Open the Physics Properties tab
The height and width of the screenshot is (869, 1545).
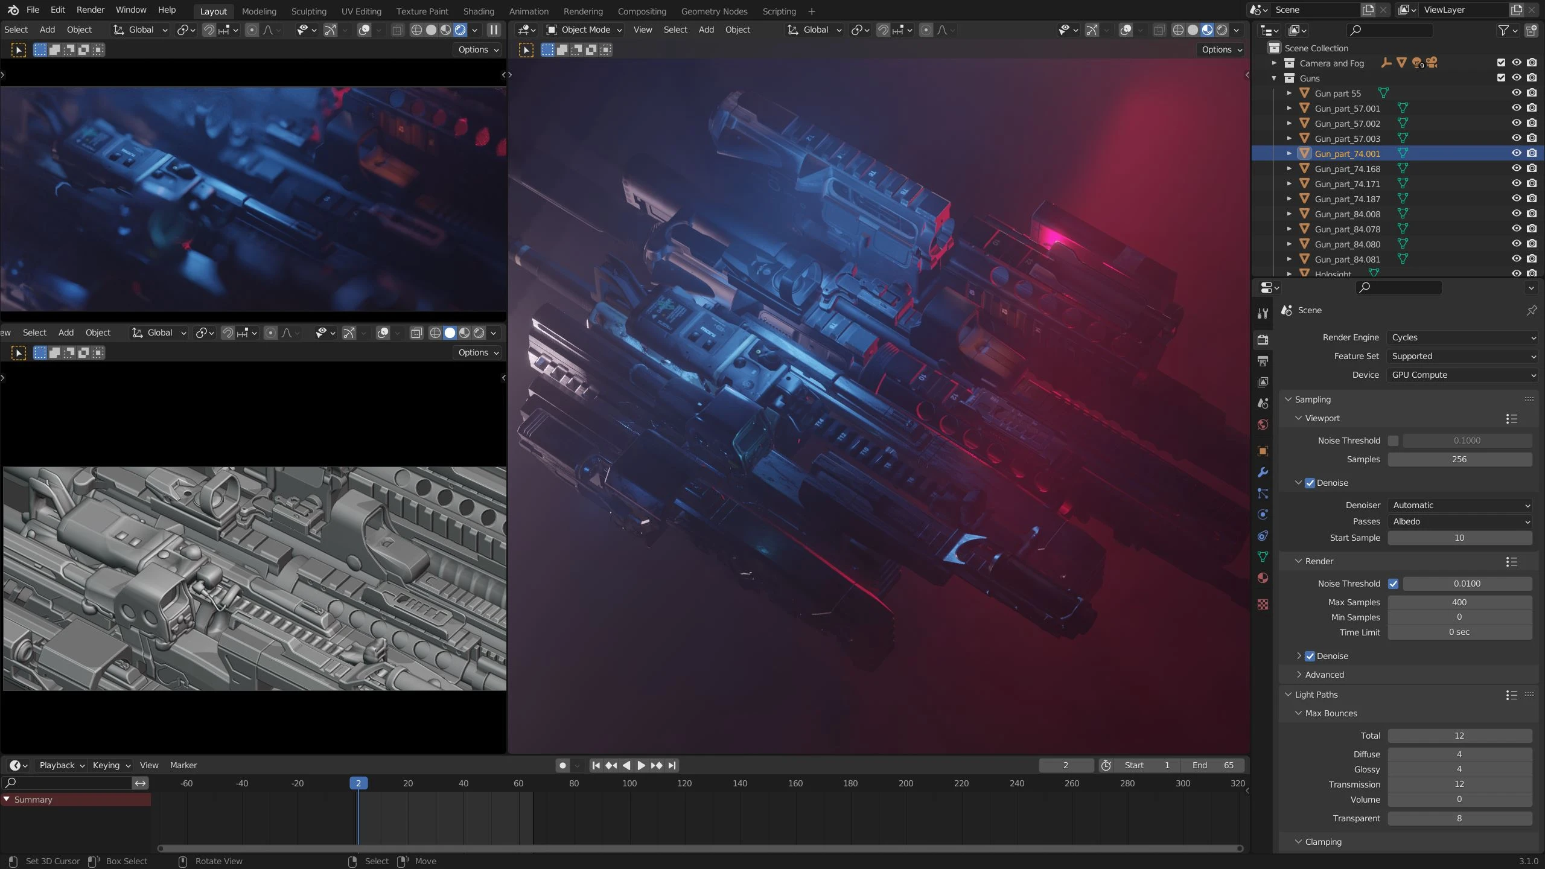(x=1263, y=514)
